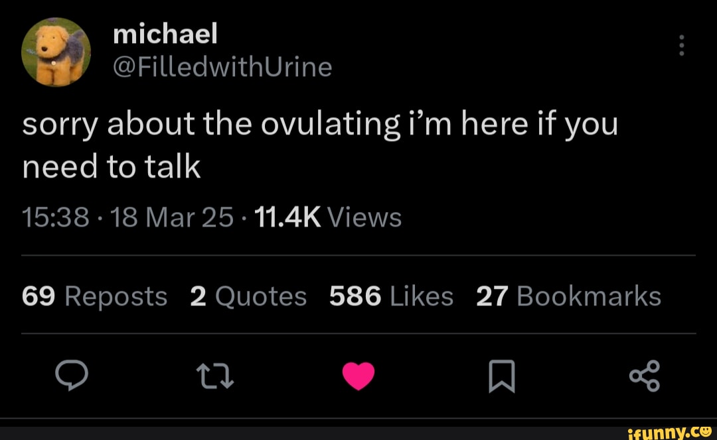Expand sharing options from share icon
The image size is (717, 440).
click(x=645, y=376)
